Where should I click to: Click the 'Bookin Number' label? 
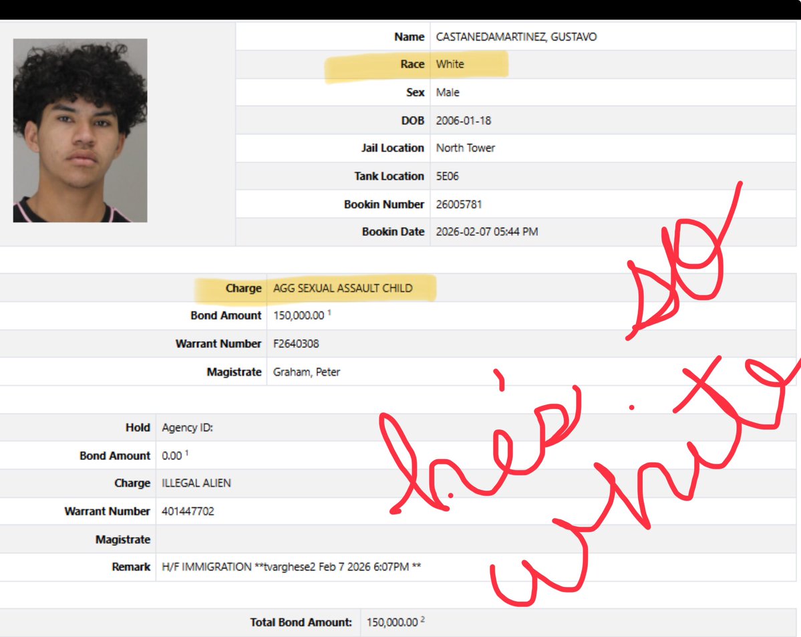click(384, 205)
